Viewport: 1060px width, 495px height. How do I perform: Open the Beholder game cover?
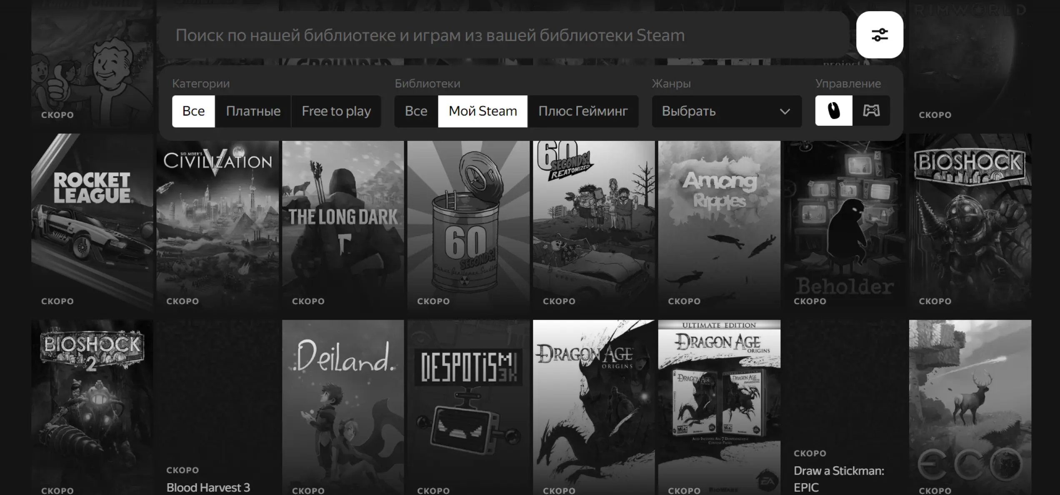pyautogui.click(x=845, y=225)
